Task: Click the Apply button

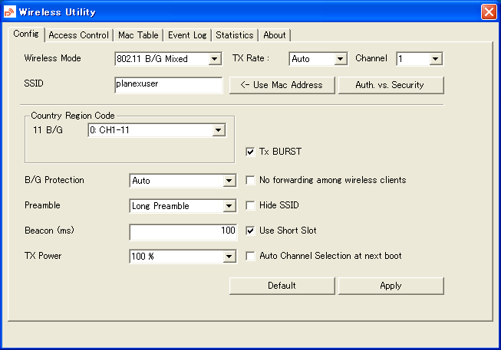Action: 391,286
